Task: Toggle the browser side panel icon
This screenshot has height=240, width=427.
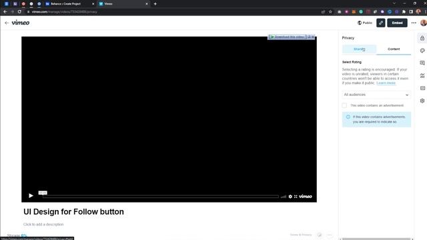Action: click(411, 12)
